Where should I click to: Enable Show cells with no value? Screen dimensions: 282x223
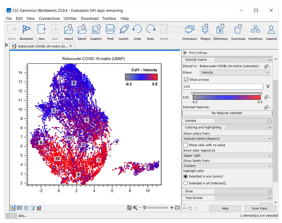pos(186,145)
